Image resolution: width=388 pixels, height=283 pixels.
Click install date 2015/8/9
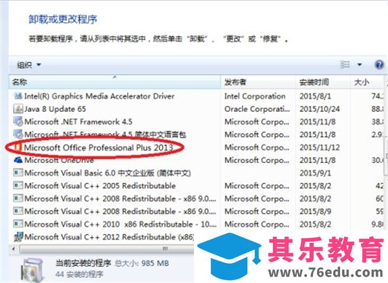316,211
